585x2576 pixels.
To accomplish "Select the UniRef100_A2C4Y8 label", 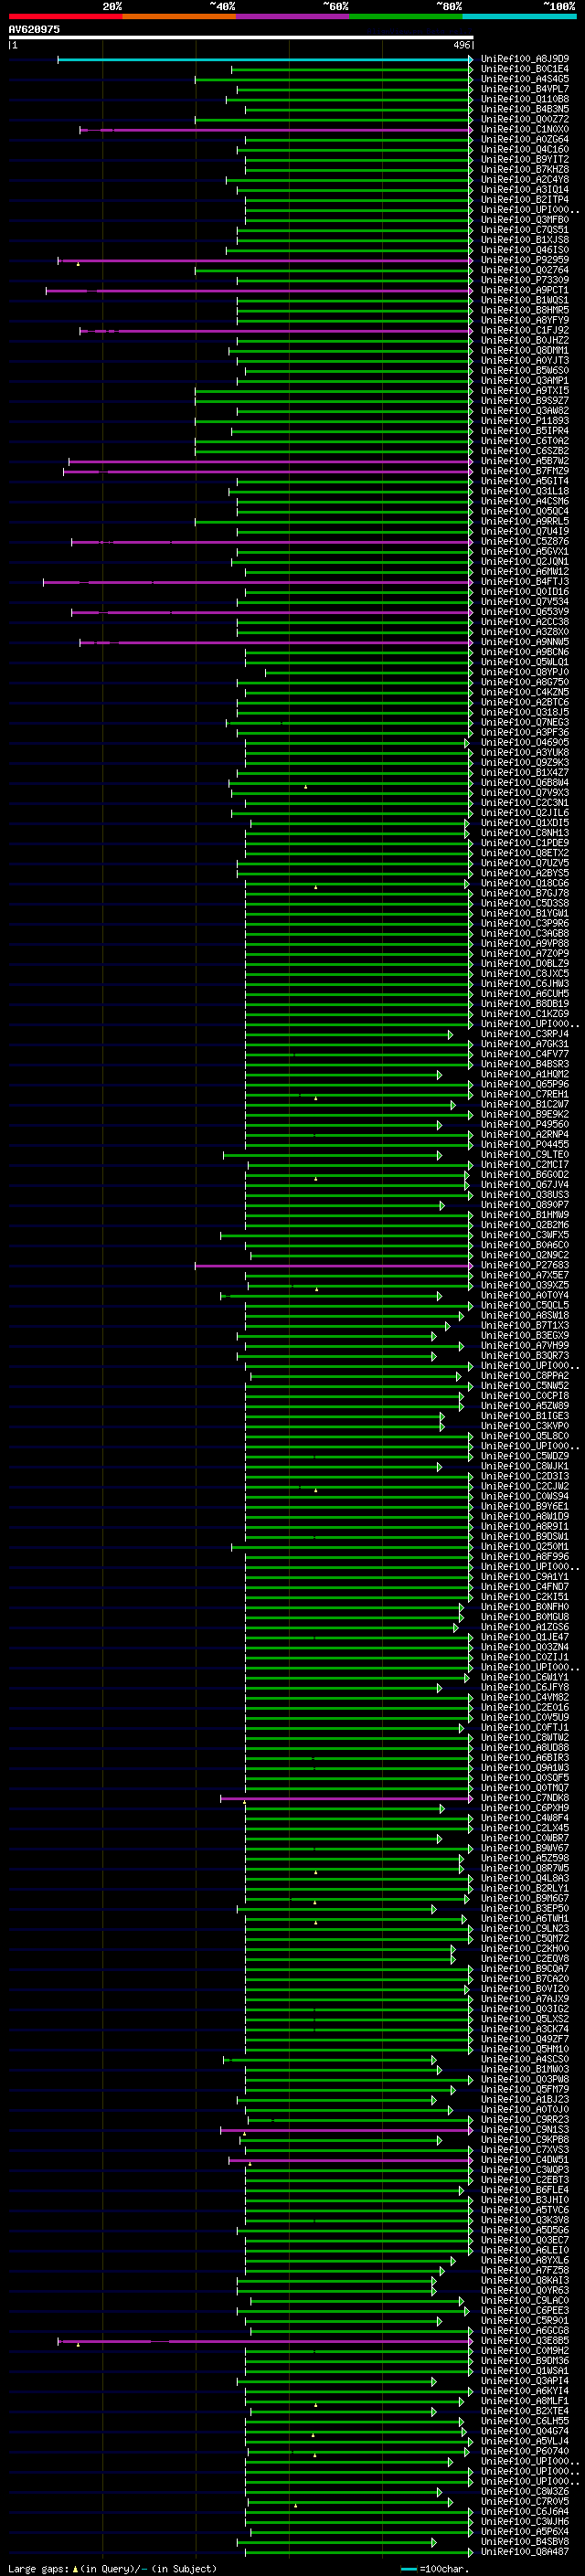I will (524, 180).
